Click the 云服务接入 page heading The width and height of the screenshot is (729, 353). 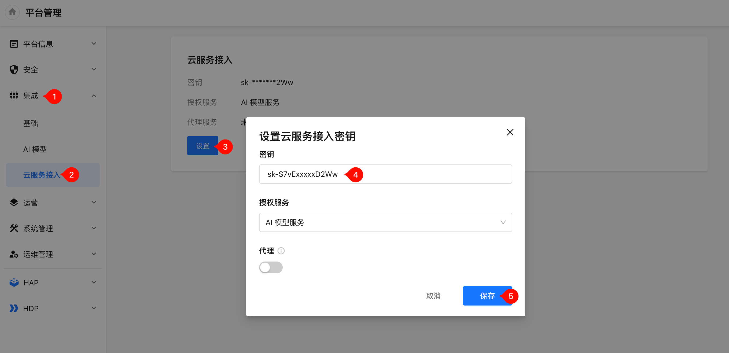click(x=210, y=60)
